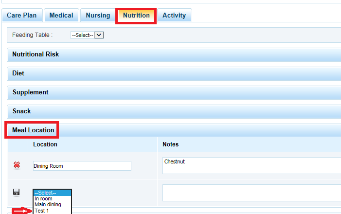The height and width of the screenshot is (214, 341).
Task: Open the Medical tab
Action: 61,16
